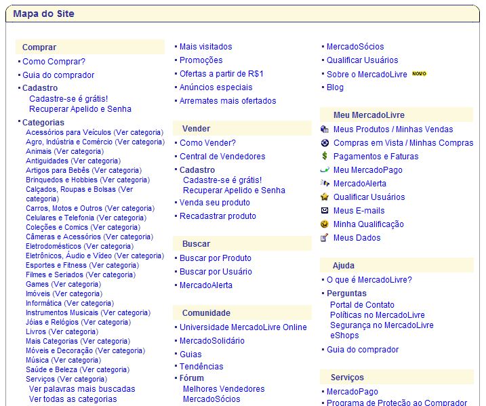This screenshot has width=486, height=406.
Task: Click Ver palavras mais buscadas
Action: click(82, 389)
